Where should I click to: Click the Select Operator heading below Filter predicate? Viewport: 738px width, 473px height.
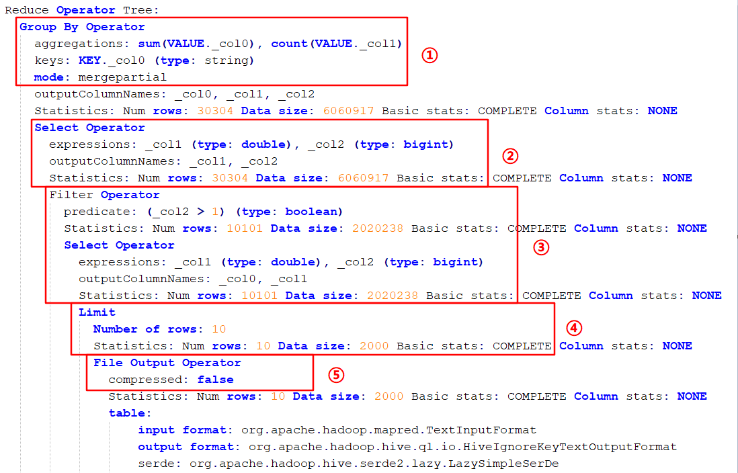coord(119,245)
